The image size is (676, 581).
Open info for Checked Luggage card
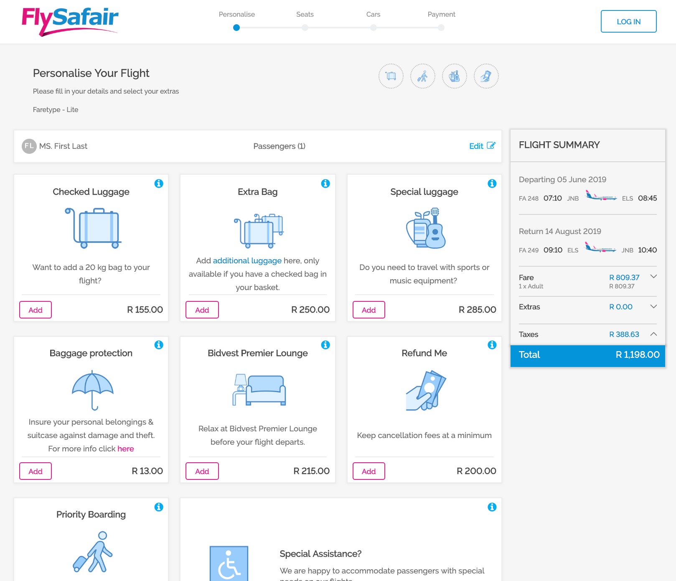click(159, 183)
